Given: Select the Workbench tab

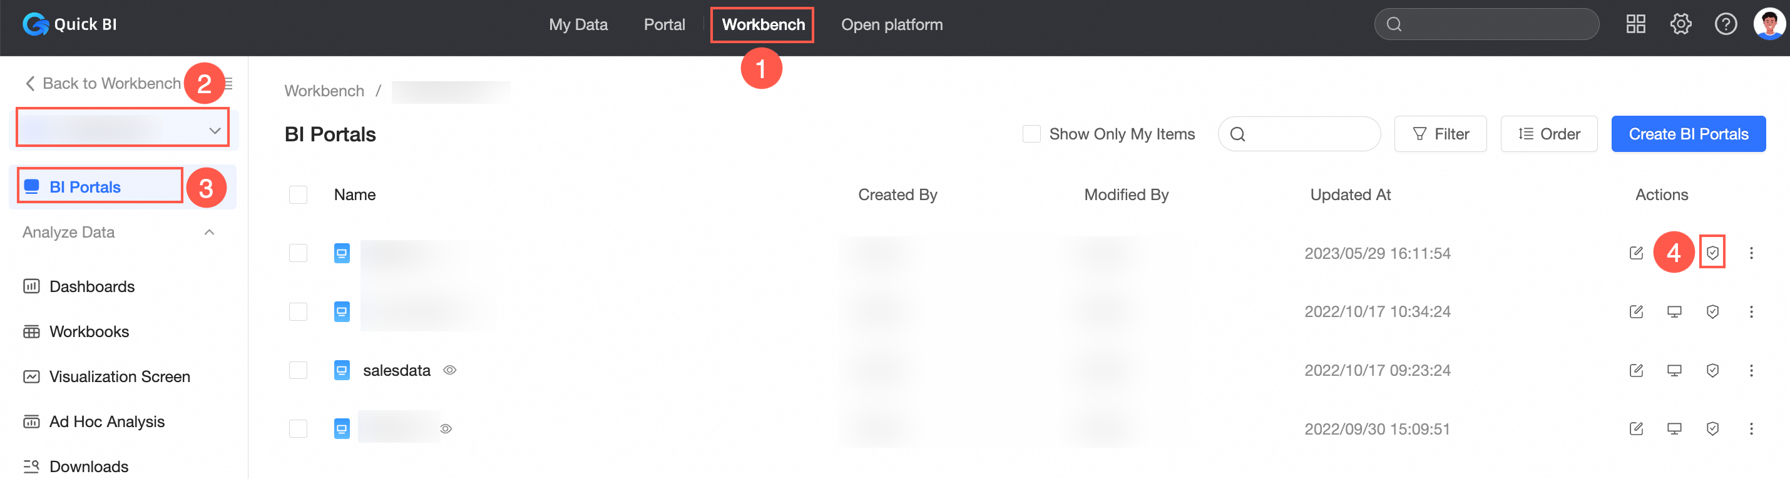Looking at the screenshot, I should click(x=763, y=25).
